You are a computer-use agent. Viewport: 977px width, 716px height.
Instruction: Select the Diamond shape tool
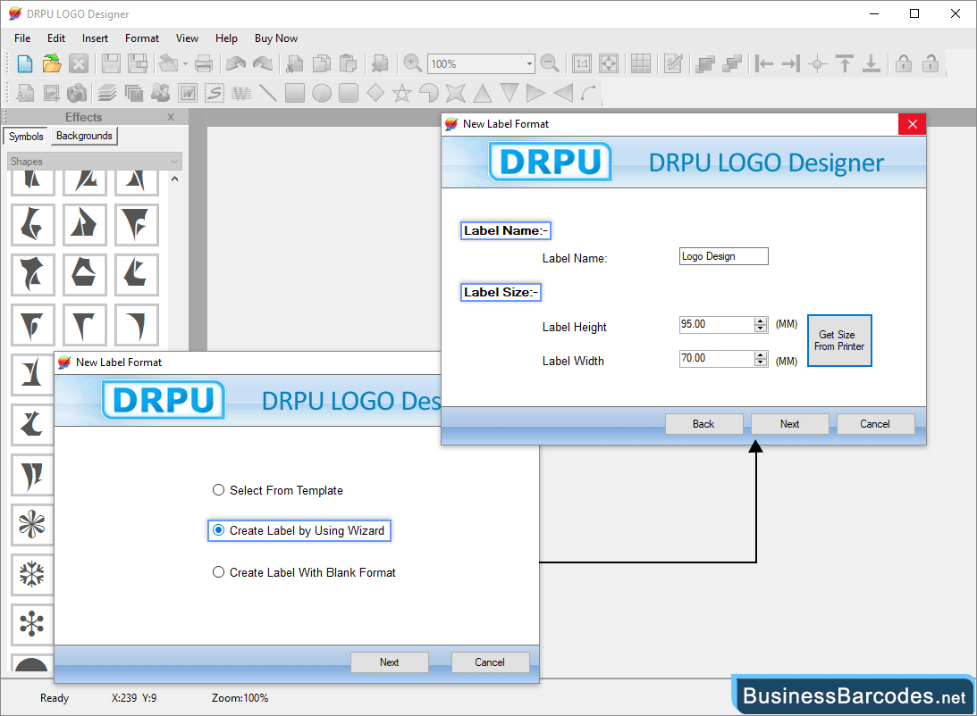point(375,94)
